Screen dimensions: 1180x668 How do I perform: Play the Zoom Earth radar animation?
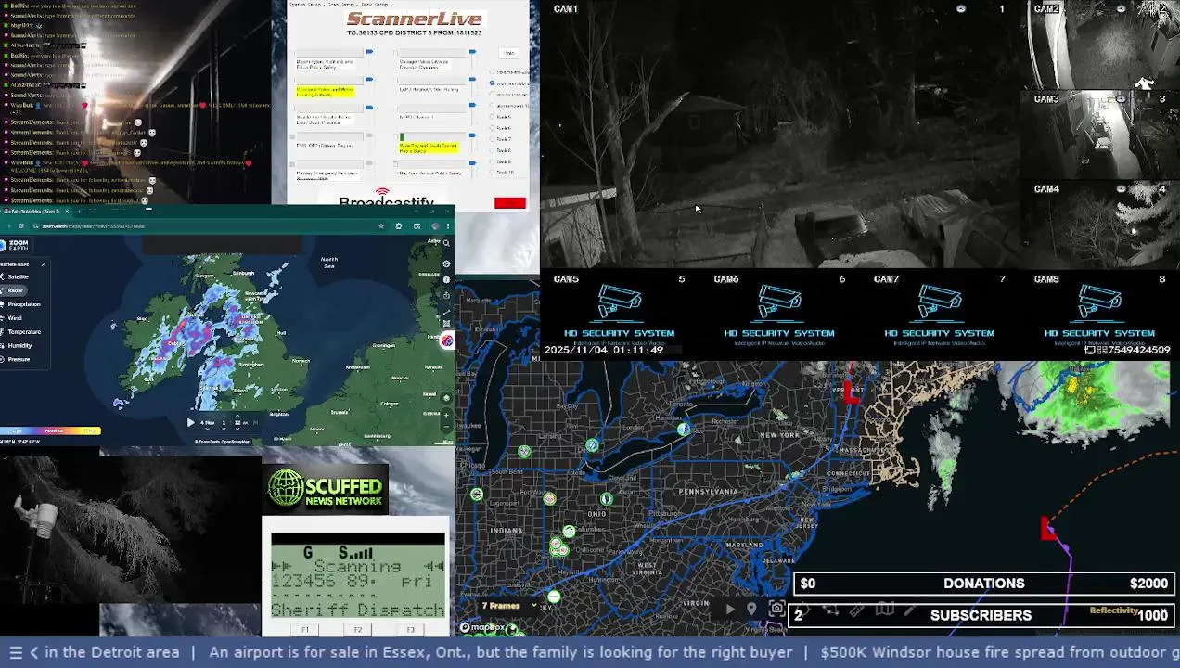tap(191, 422)
